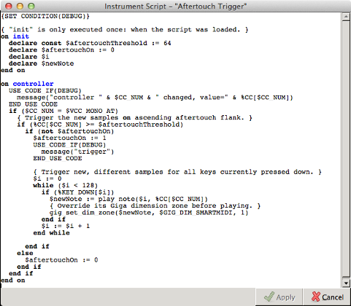Click the gig_set_dim_zone line
This screenshot has width=351, height=306.
149,213
